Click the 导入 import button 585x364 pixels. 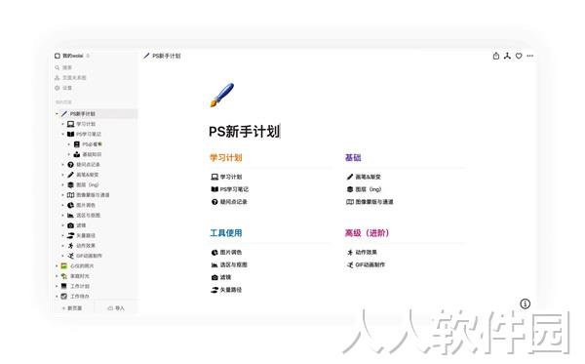click(116, 308)
